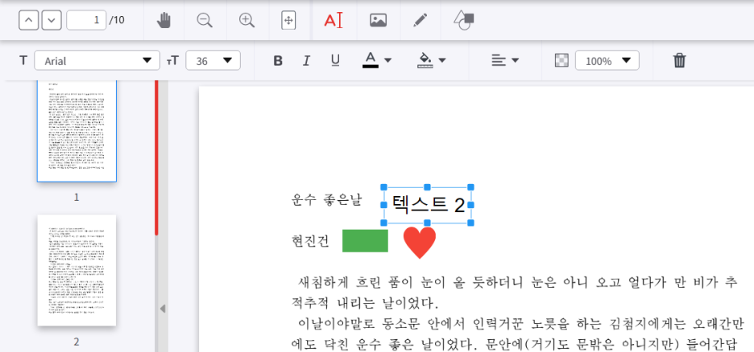Viewport: 754px width, 352px height.
Task: Click the red sidebar scrollbar
Action: (x=156, y=158)
